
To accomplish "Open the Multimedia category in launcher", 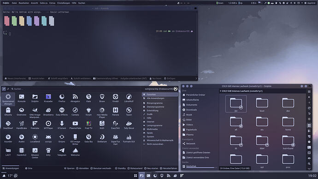I will (x=160, y=129).
